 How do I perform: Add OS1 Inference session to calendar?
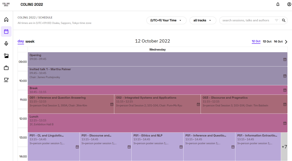112,104
